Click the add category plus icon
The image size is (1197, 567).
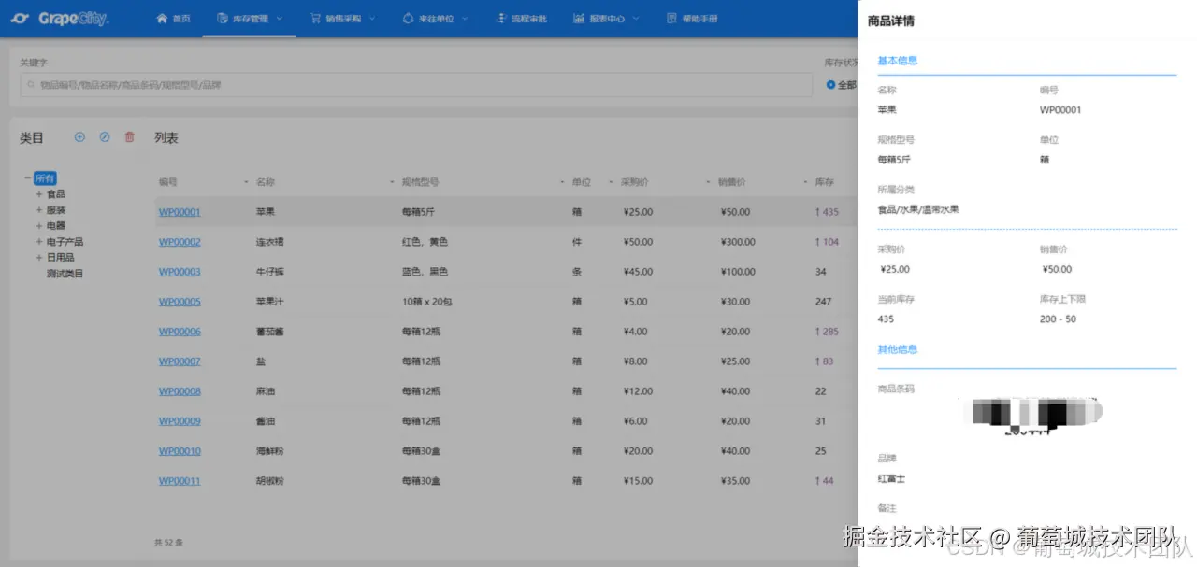pos(79,136)
